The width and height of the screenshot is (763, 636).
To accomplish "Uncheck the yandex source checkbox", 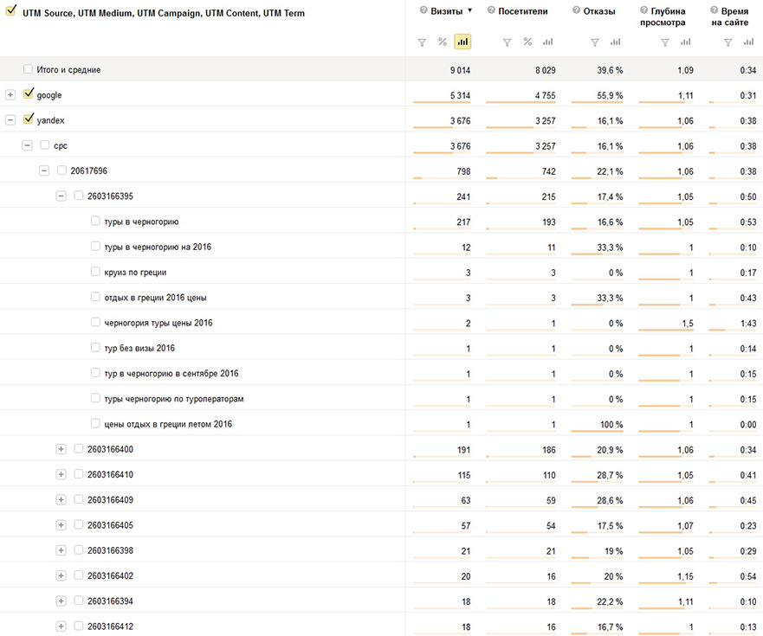I will pyautogui.click(x=29, y=119).
